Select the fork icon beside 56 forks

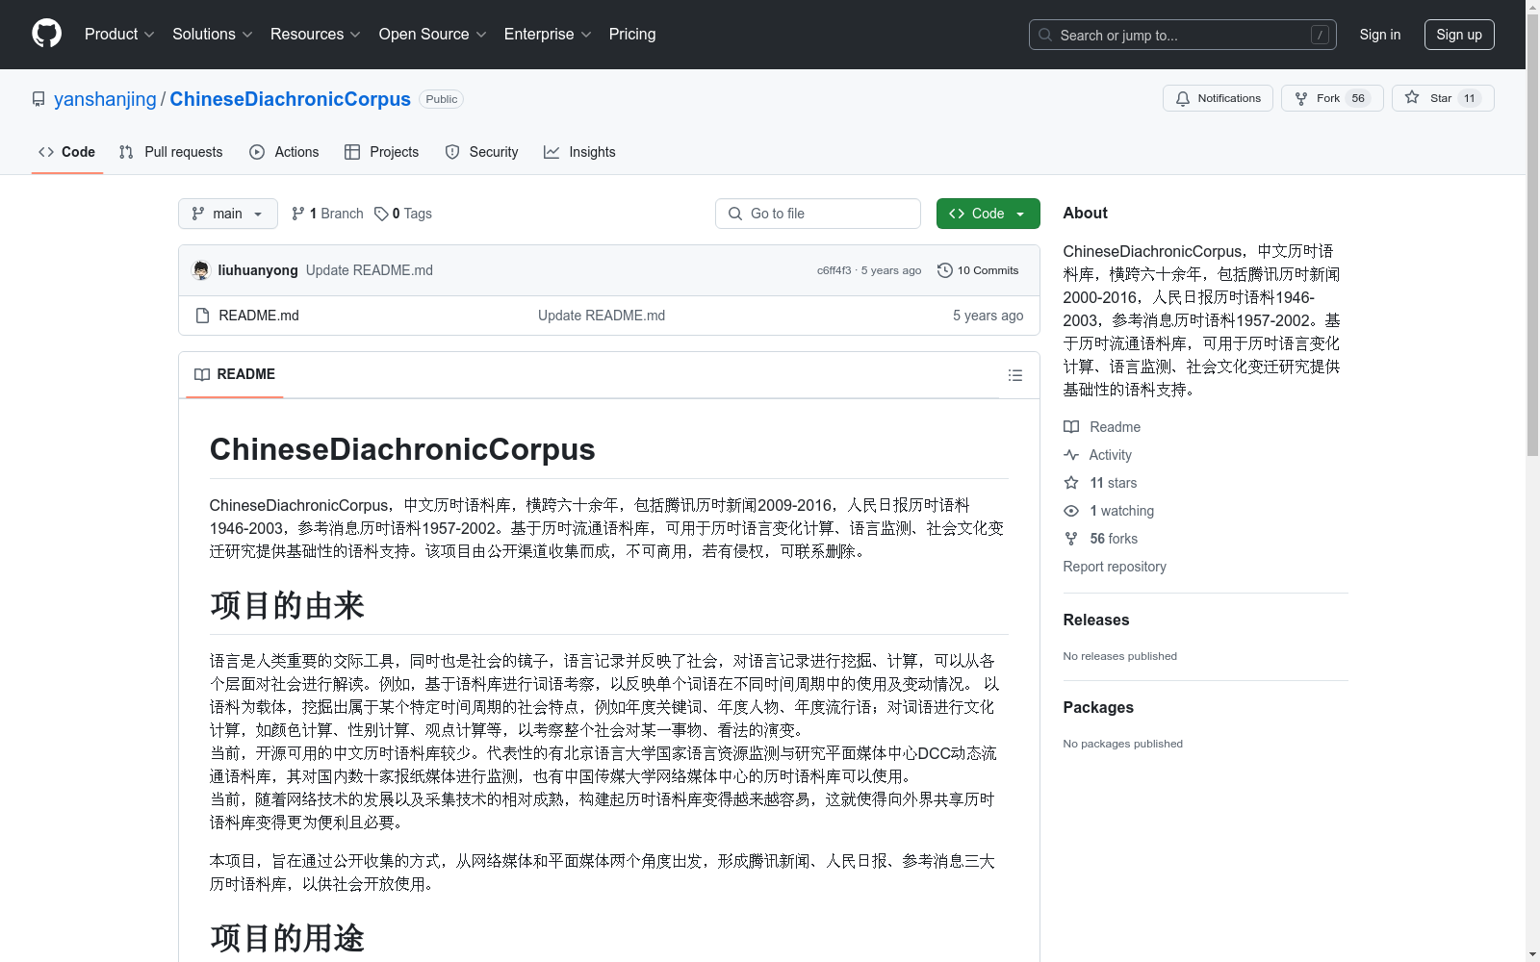click(1071, 539)
